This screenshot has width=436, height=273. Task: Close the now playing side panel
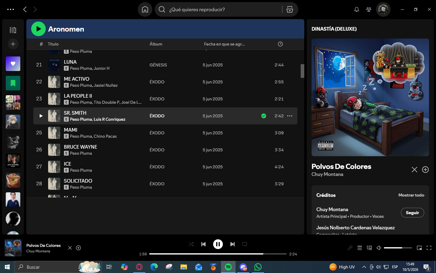[x=415, y=170]
